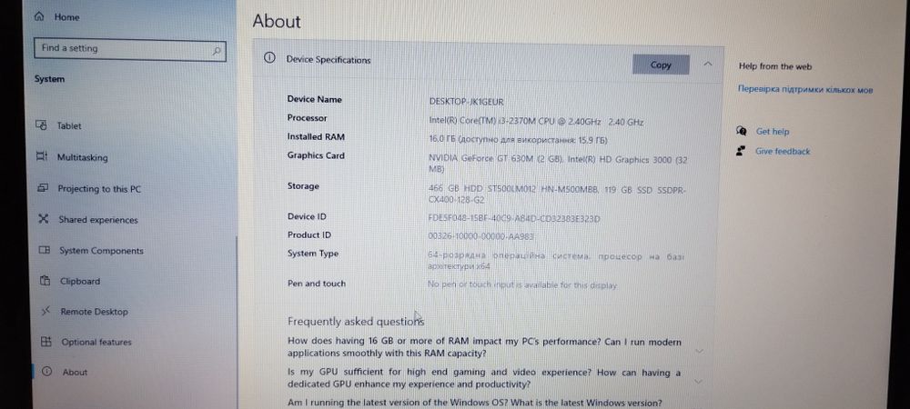Click the About page heading

pos(277,22)
